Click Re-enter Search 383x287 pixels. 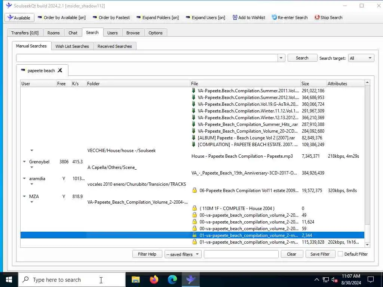290,18
